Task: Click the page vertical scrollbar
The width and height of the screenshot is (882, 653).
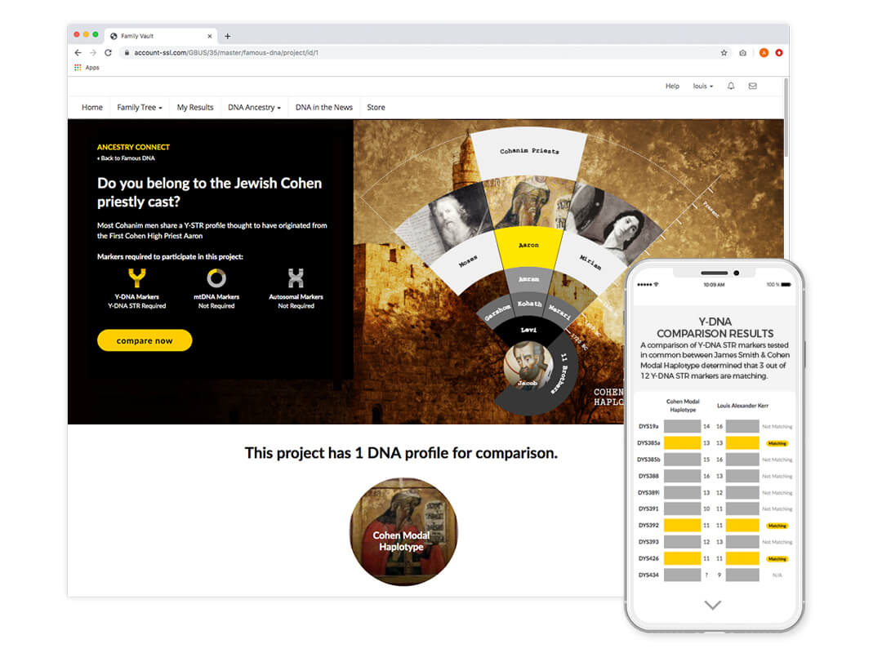Action: (x=786, y=118)
